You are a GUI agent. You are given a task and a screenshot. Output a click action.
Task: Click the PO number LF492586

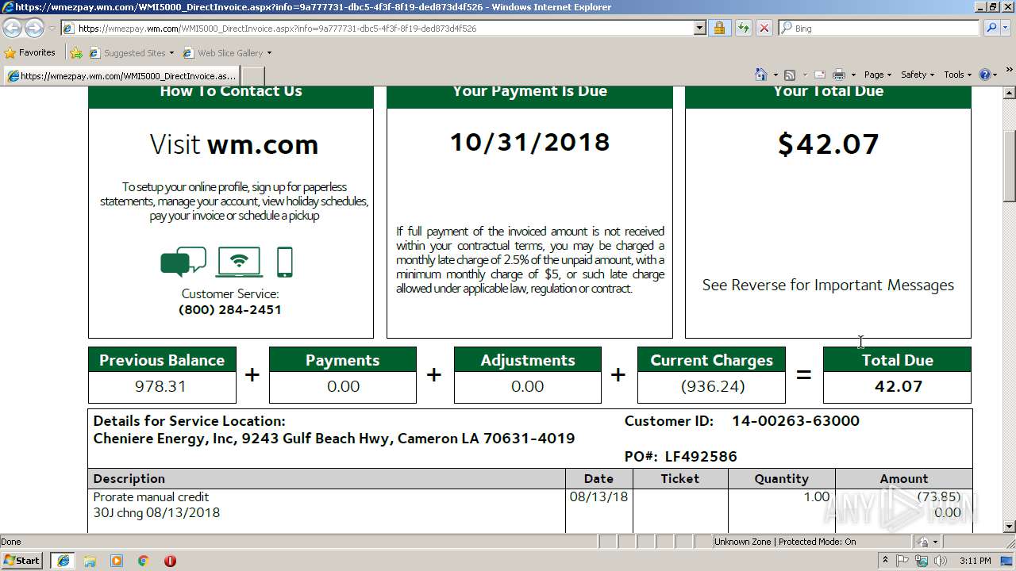point(701,456)
